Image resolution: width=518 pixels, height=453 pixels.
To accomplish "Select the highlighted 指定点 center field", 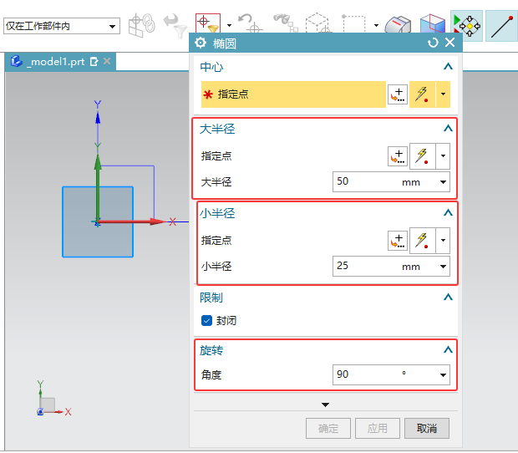I will 293,94.
